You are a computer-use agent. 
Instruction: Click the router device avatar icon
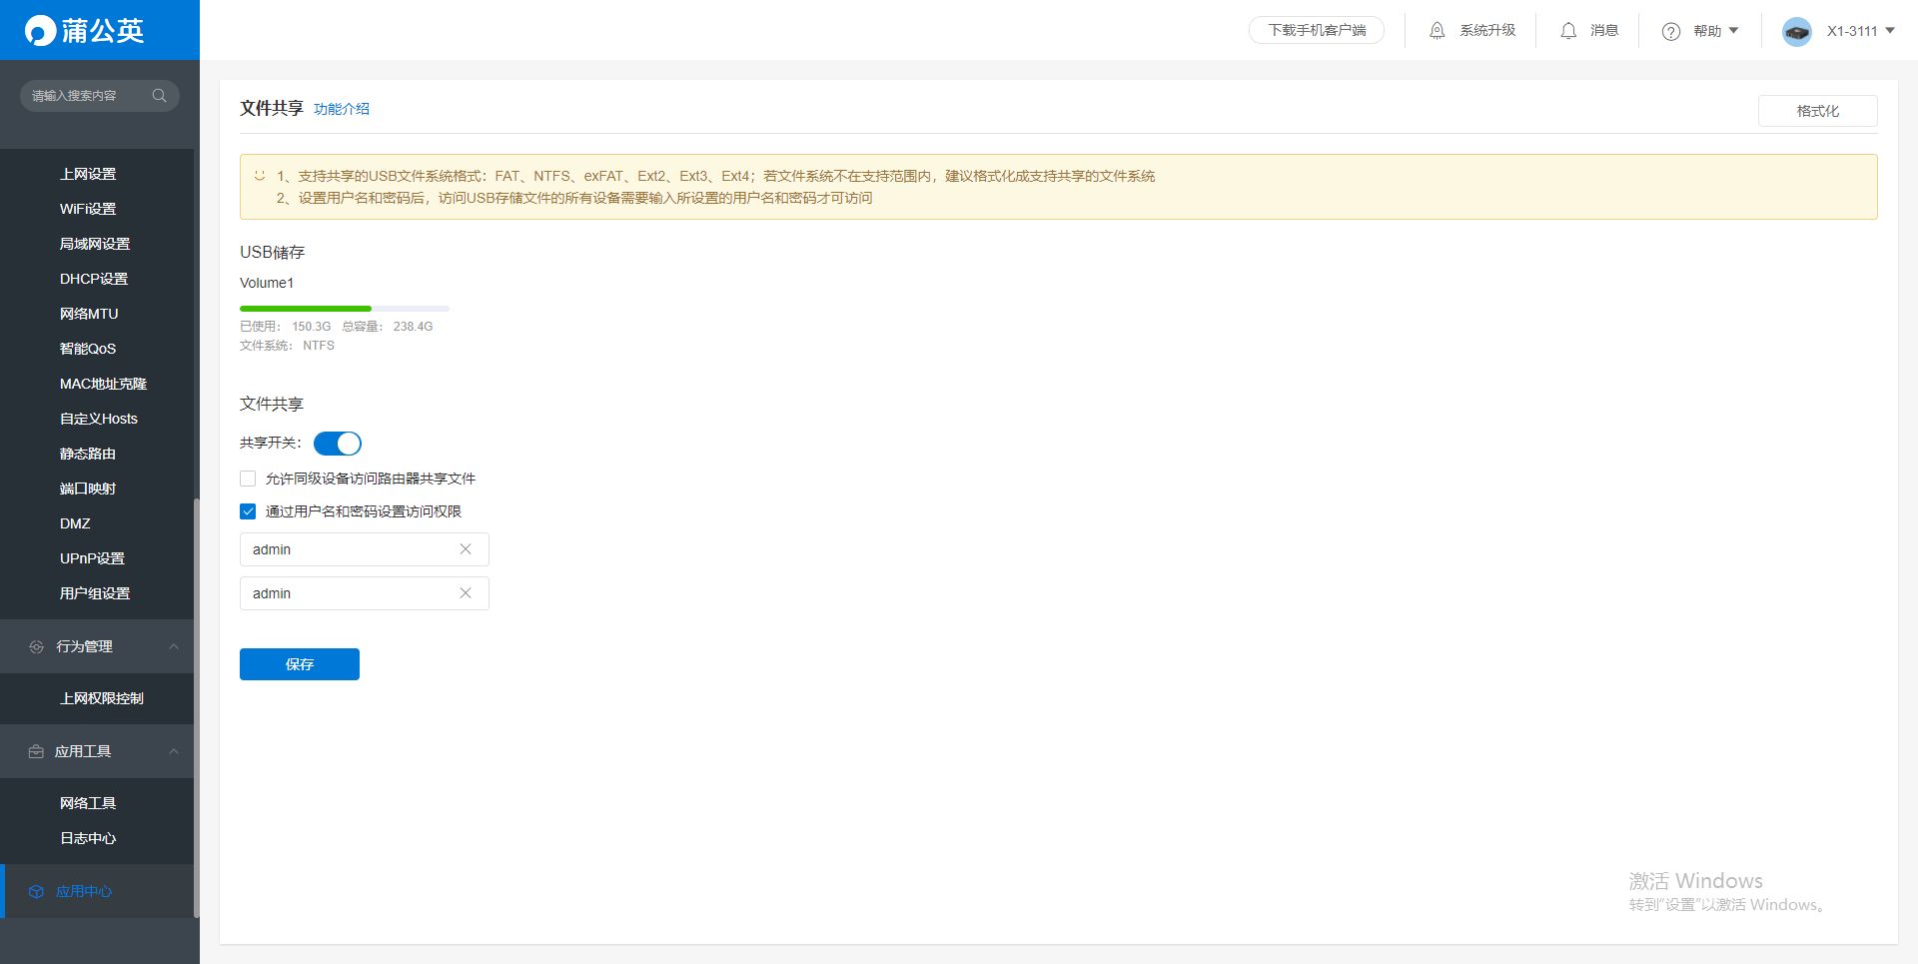coord(1797,32)
